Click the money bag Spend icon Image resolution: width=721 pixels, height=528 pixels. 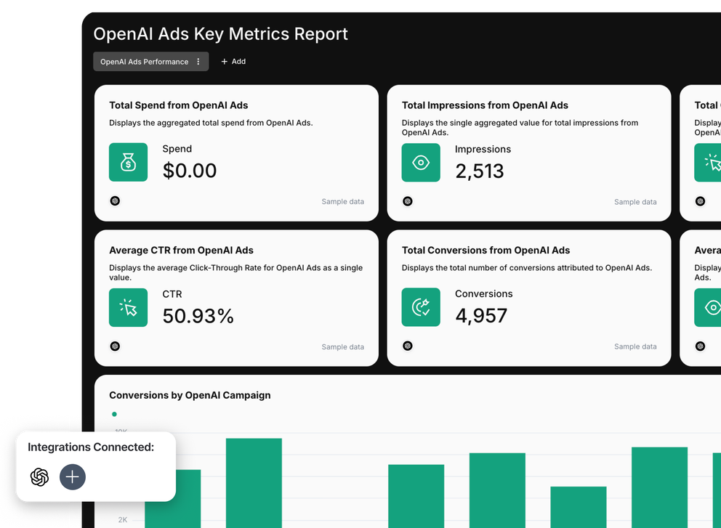(x=129, y=162)
